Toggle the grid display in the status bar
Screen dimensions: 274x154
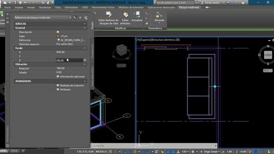pyautogui.click(x=110, y=151)
